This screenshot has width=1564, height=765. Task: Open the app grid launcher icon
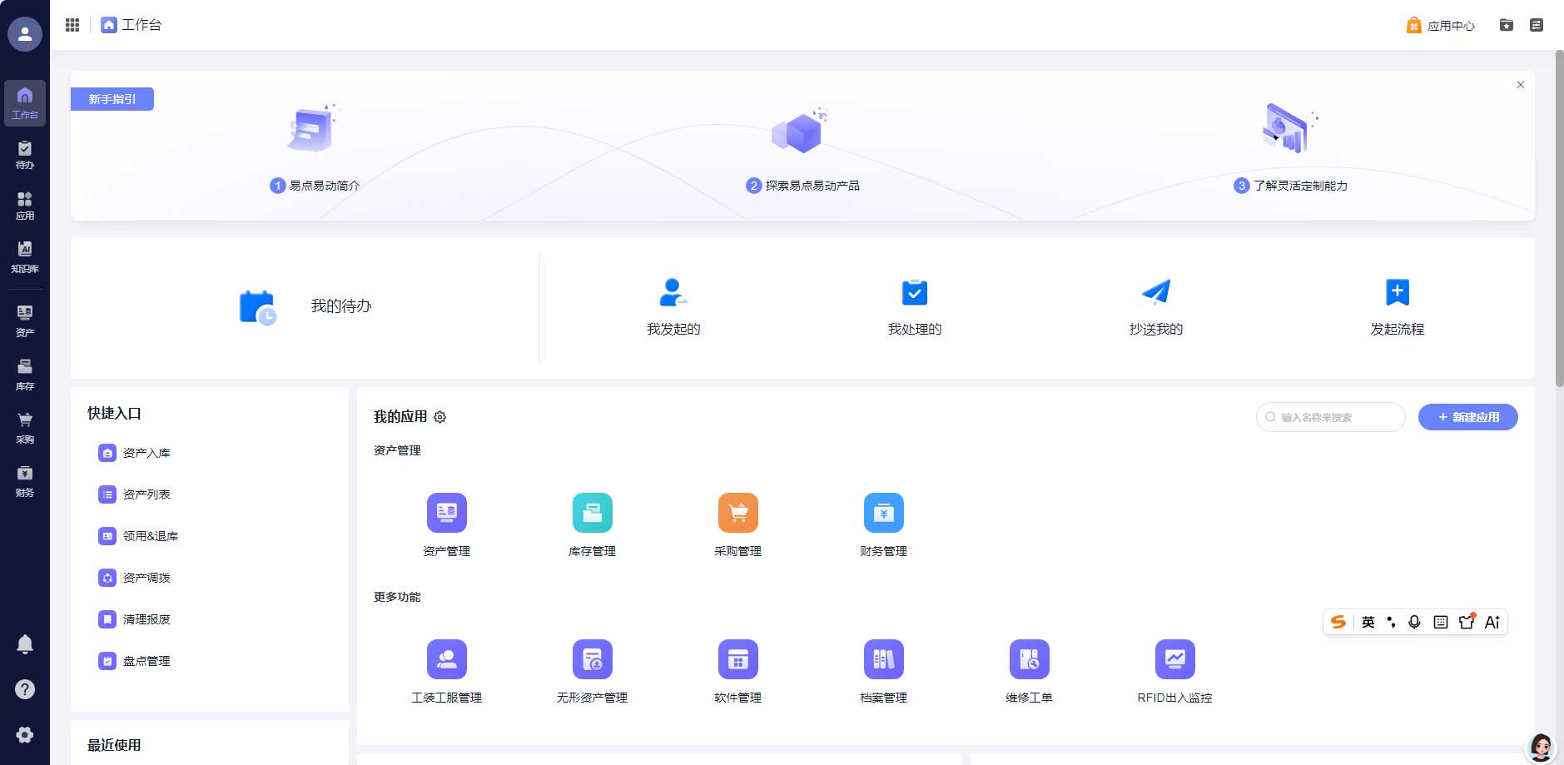click(x=72, y=25)
